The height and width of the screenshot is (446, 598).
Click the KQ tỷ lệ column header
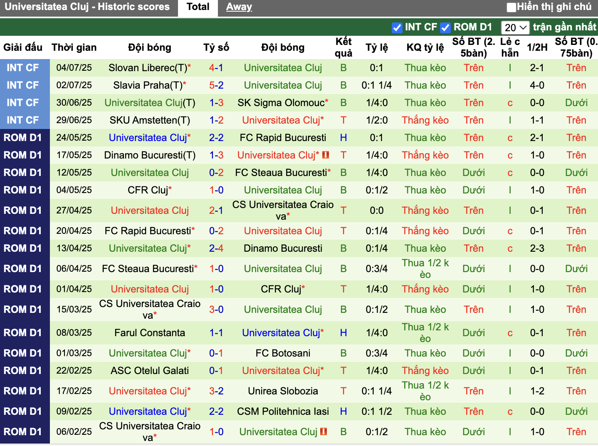point(425,47)
